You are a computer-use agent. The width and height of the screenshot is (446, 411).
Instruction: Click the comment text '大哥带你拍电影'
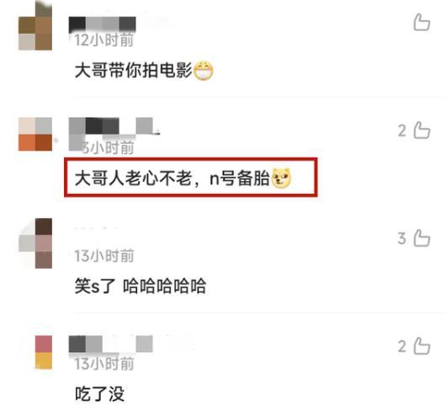coord(134,70)
